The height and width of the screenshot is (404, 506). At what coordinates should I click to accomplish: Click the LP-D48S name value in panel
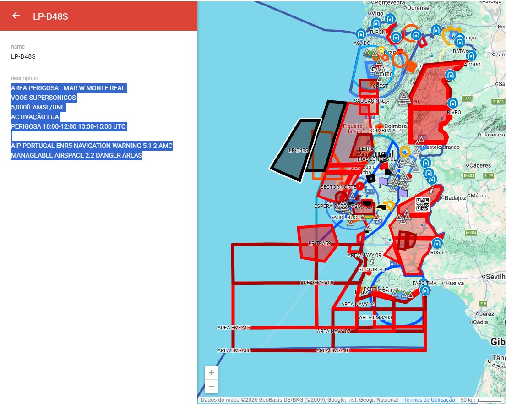(x=23, y=56)
